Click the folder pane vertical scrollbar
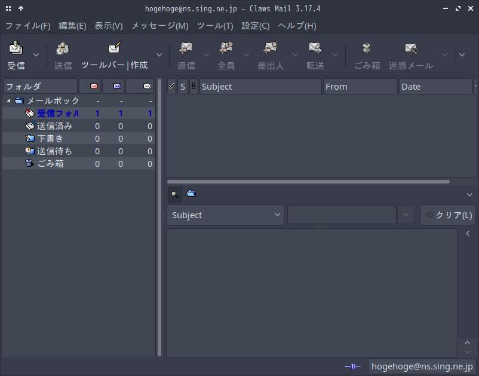Viewport: 479px width, 376px height. [159, 218]
